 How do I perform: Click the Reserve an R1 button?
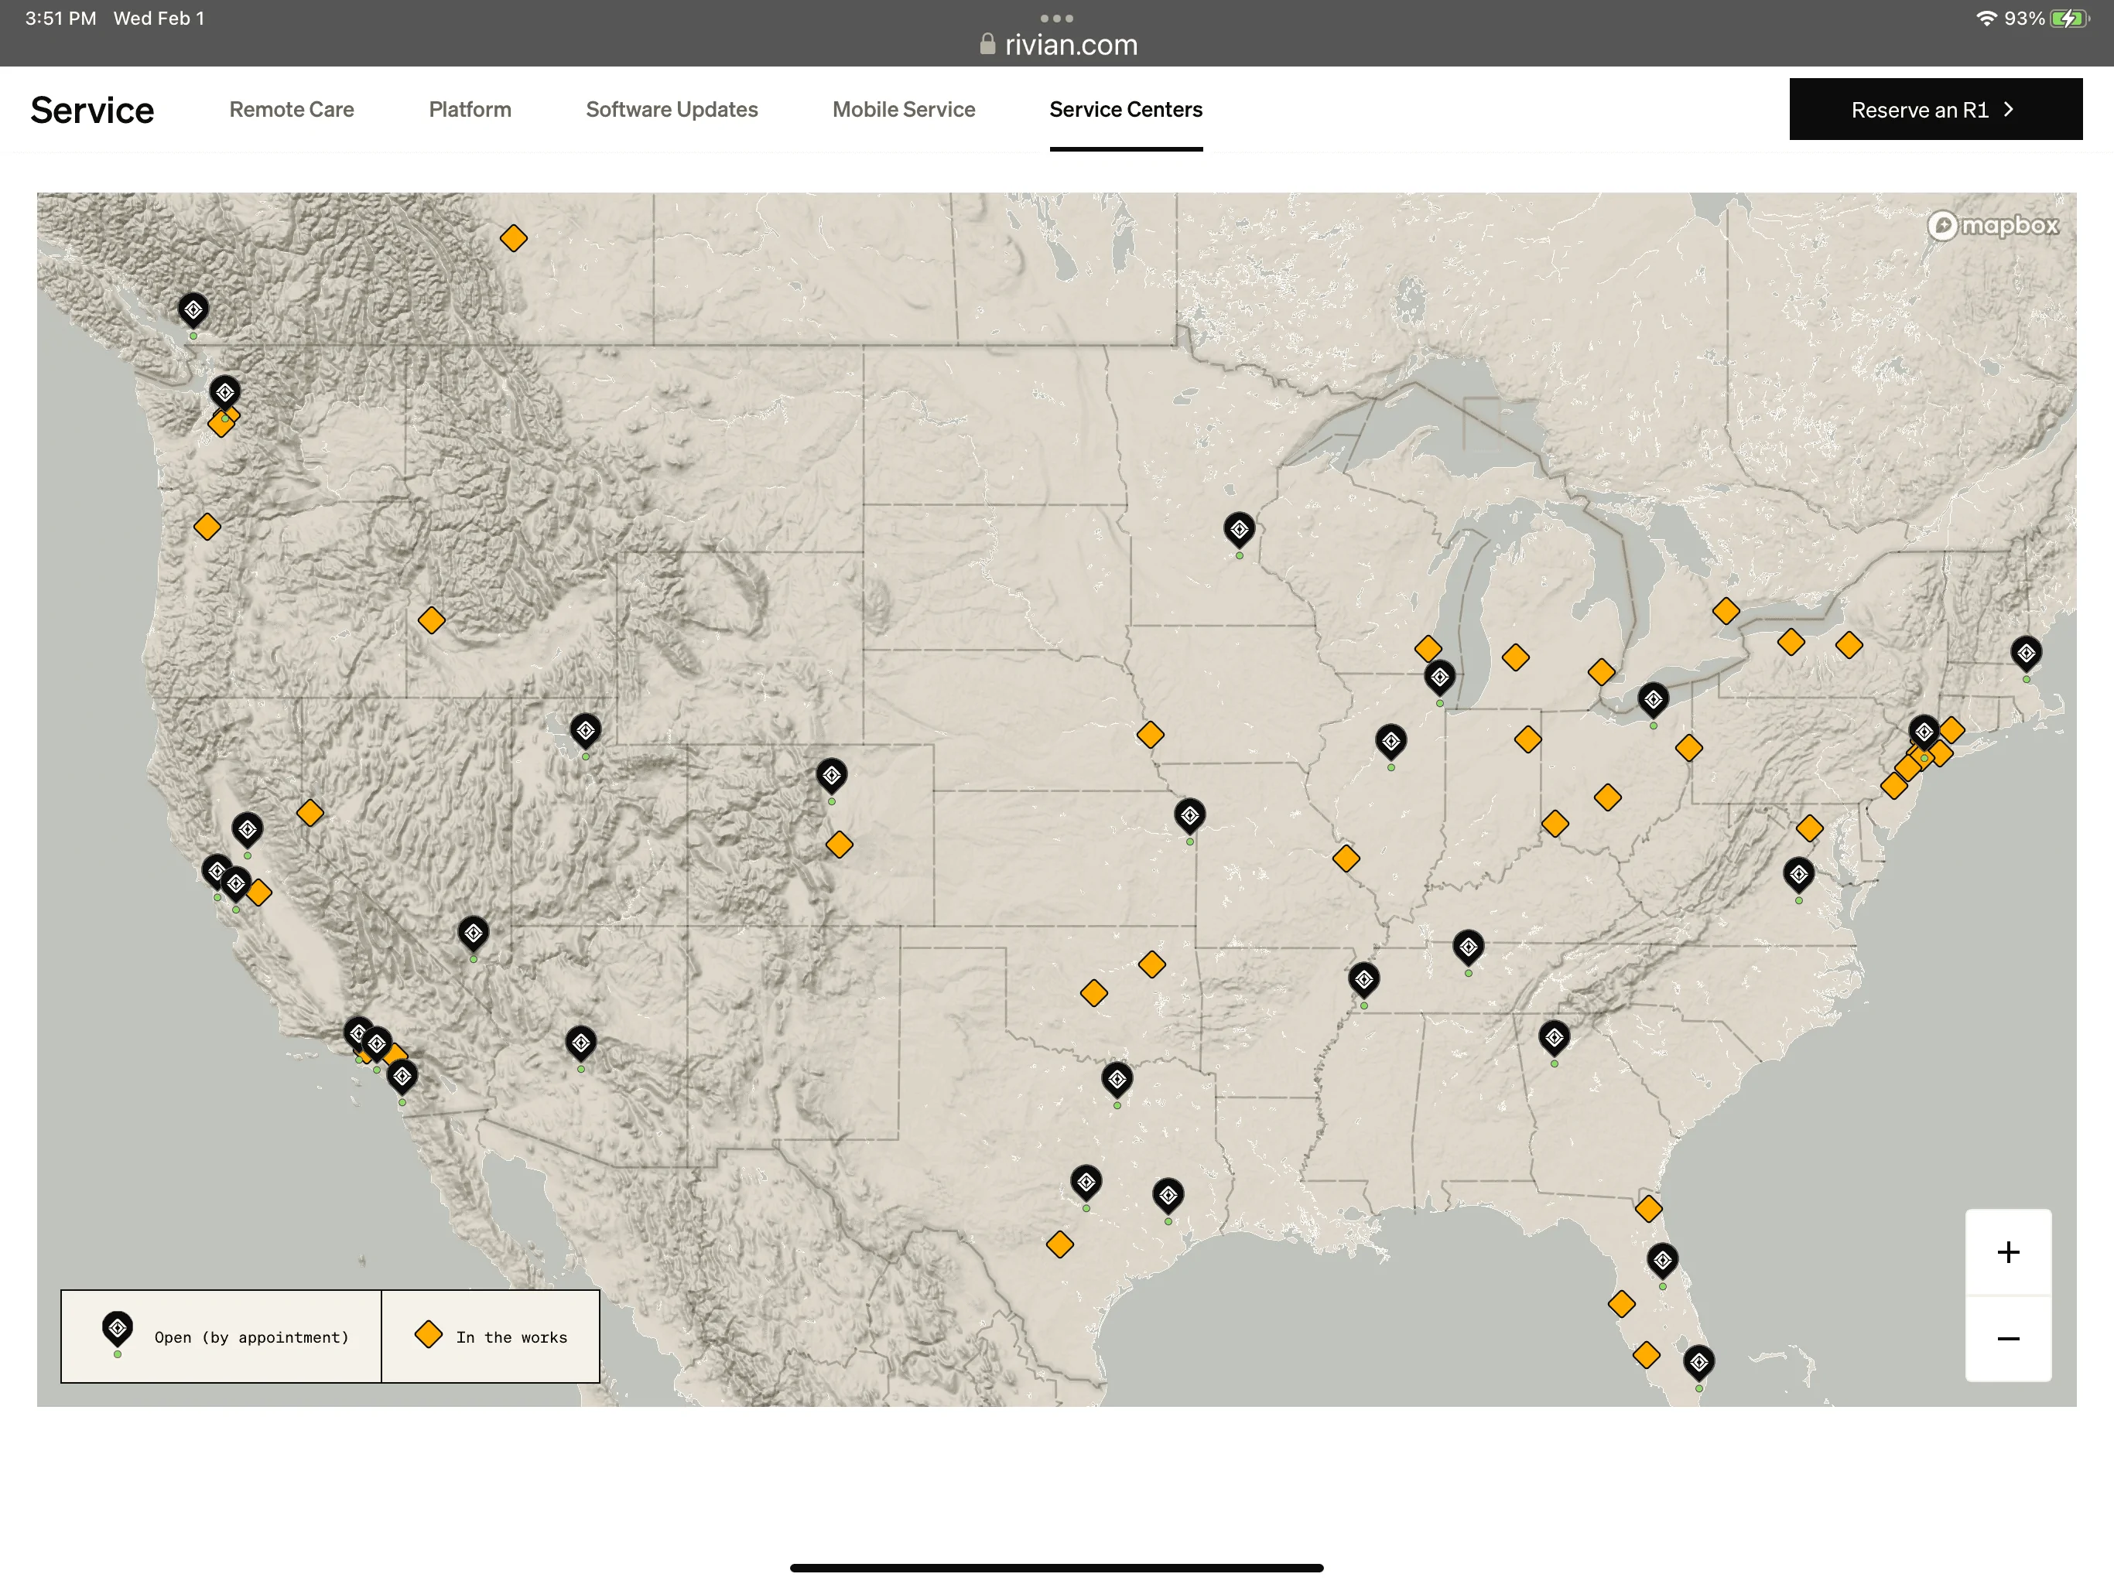click(x=1934, y=109)
